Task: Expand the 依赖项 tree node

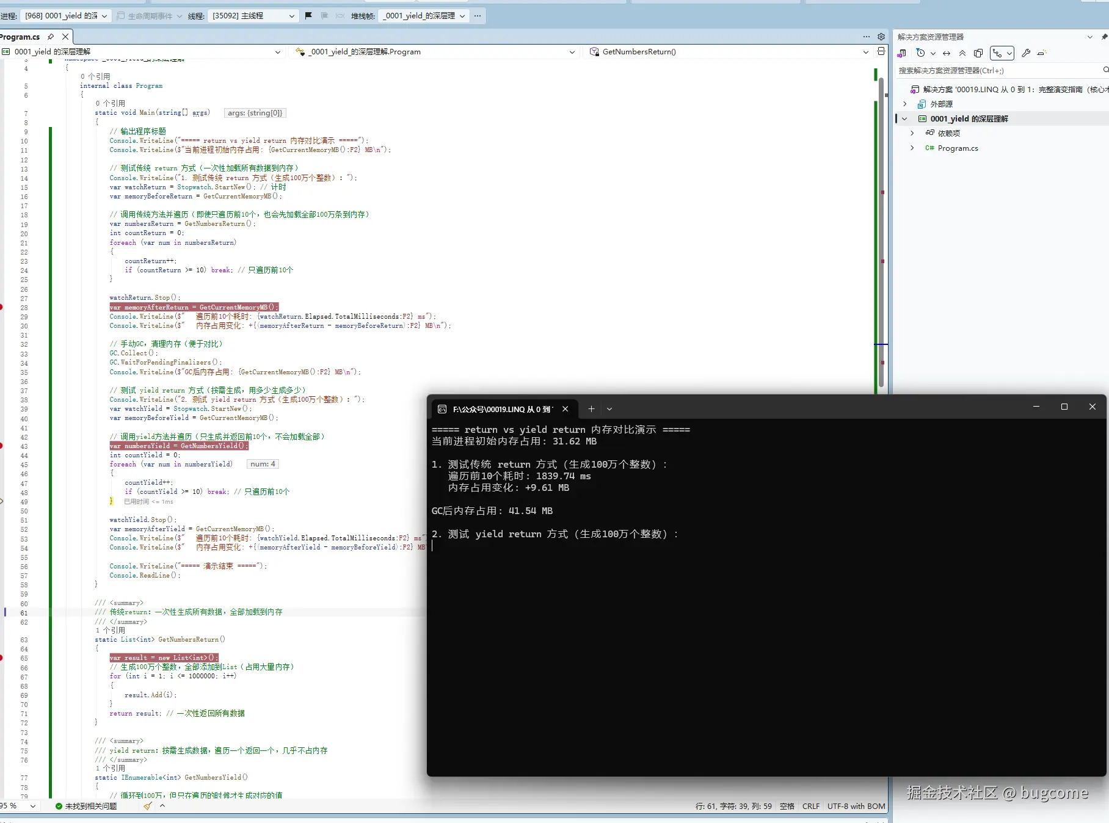Action: [912, 133]
